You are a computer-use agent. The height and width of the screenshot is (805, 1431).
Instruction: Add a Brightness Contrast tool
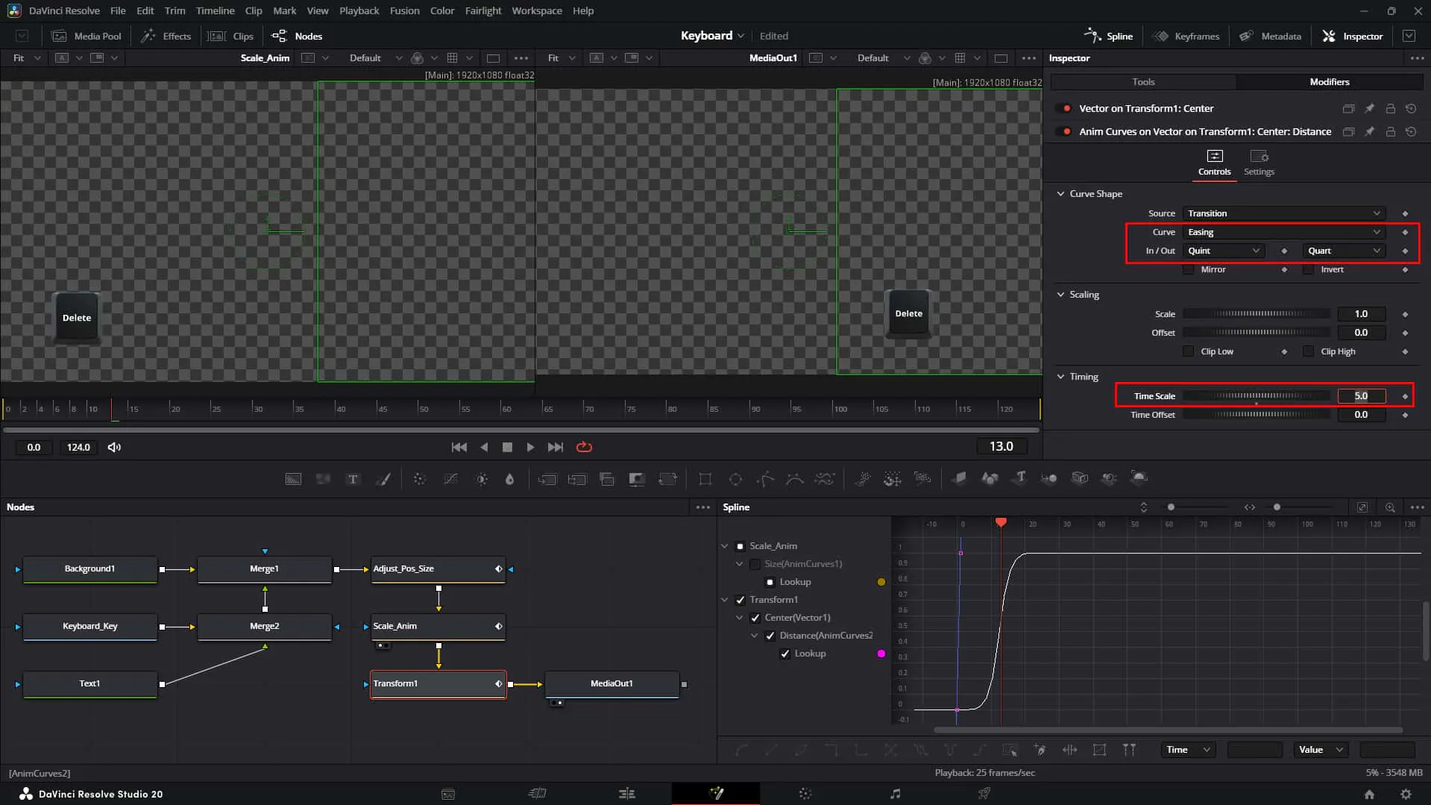pyautogui.click(x=482, y=479)
